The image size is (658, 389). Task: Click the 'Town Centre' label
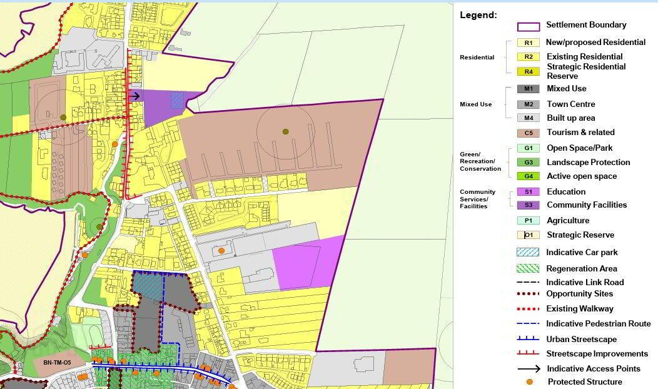[x=570, y=104]
